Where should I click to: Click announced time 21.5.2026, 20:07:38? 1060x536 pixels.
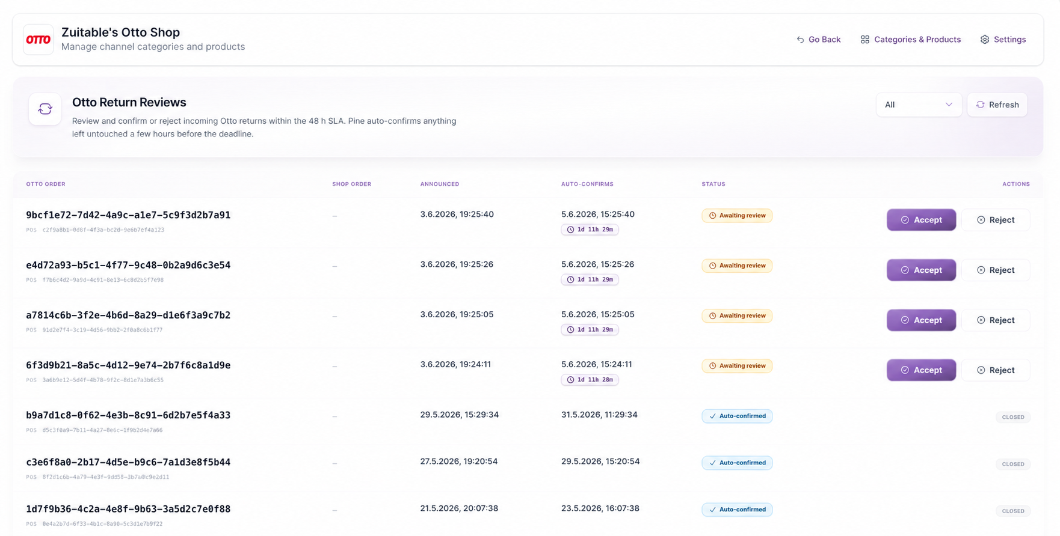click(459, 508)
